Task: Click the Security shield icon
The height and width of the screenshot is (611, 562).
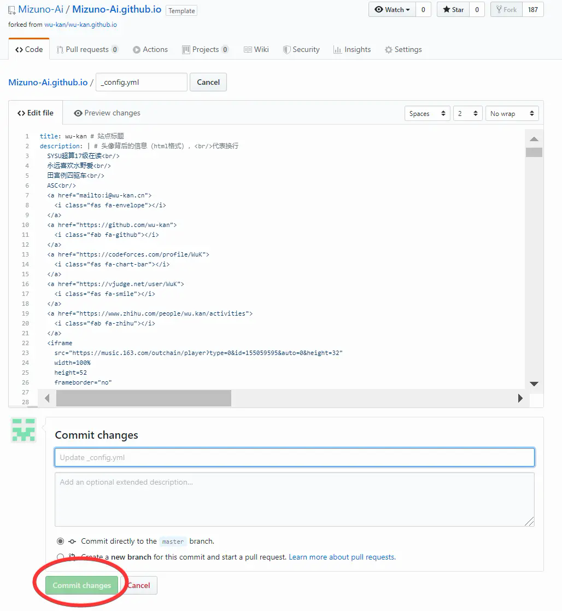Action: (x=286, y=50)
